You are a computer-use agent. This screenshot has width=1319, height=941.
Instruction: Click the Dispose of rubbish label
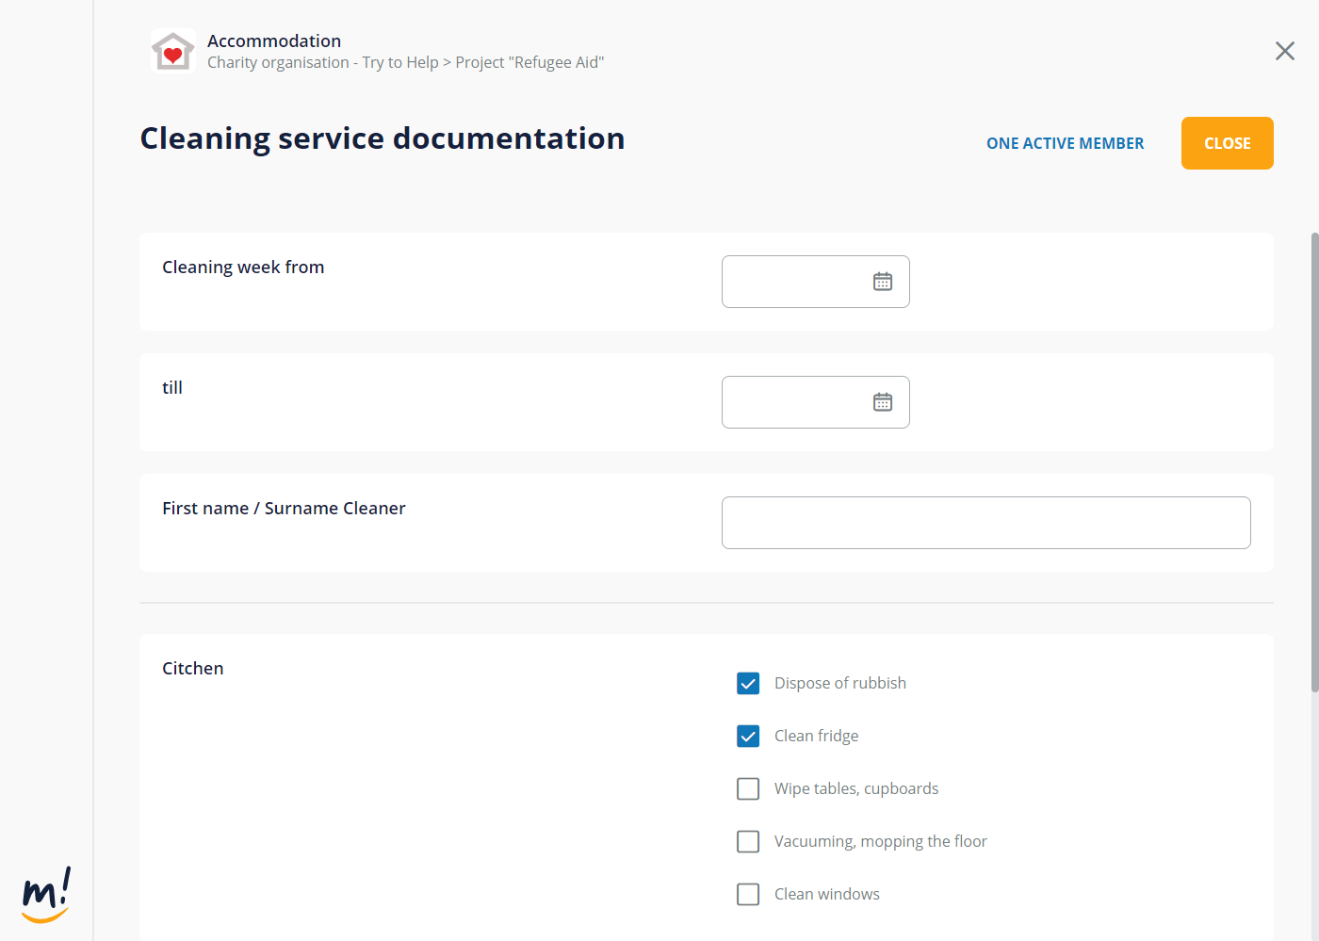click(840, 683)
